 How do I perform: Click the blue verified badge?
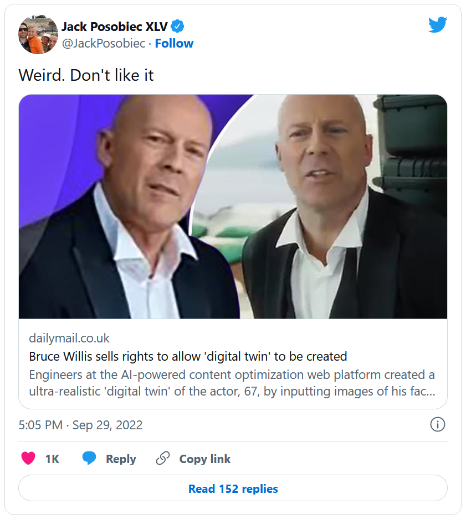pyautogui.click(x=177, y=26)
